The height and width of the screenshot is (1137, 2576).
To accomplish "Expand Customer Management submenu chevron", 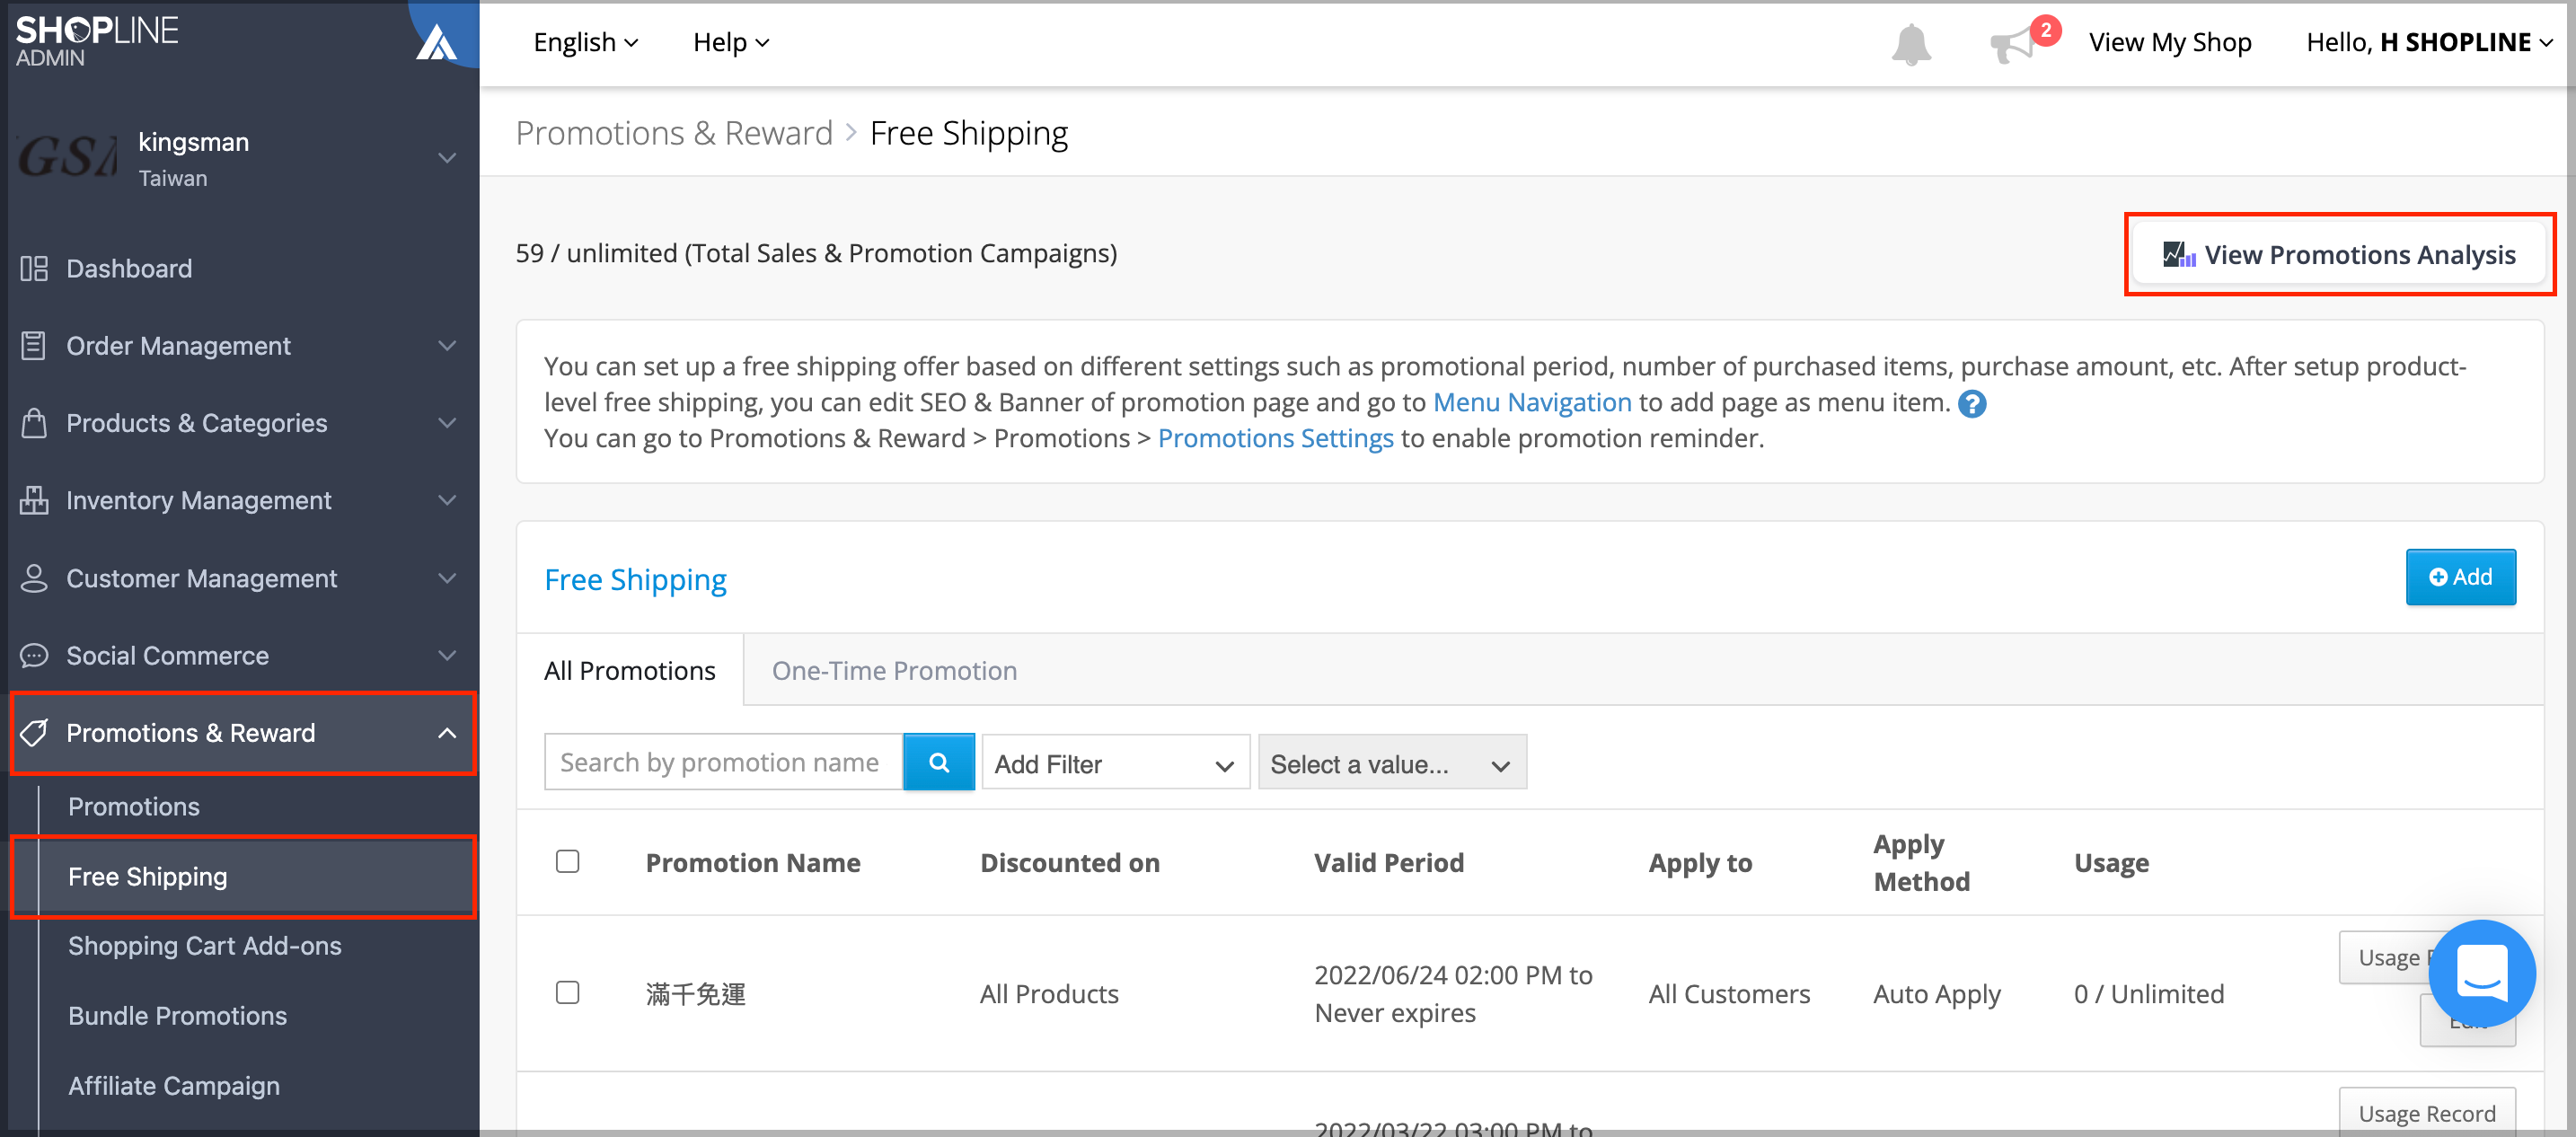I will (x=447, y=578).
